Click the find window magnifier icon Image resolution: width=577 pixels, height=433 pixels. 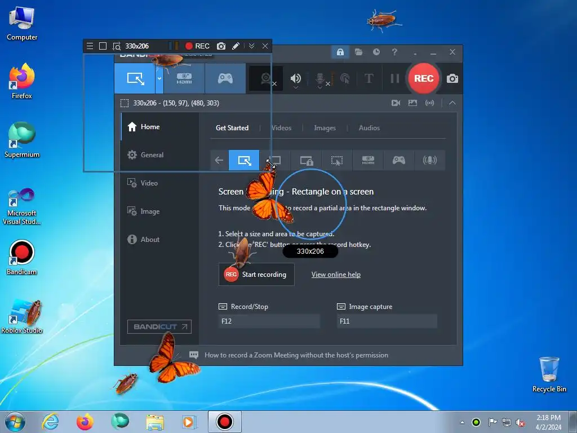click(x=117, y=46)
